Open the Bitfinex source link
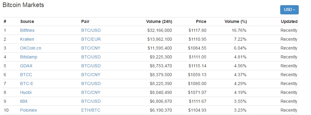The height and width of the screenshot is (115, 311). point(27,30)
